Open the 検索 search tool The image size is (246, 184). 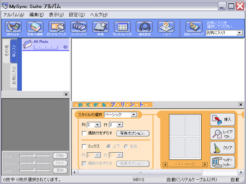coord(101,27)
